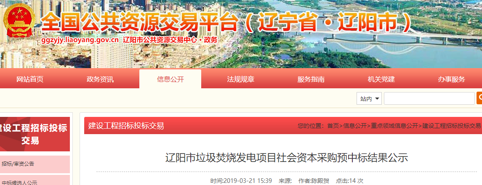The image size is (482, 185).
Task: Click the national emblem logo
Action: coord(19,21)
